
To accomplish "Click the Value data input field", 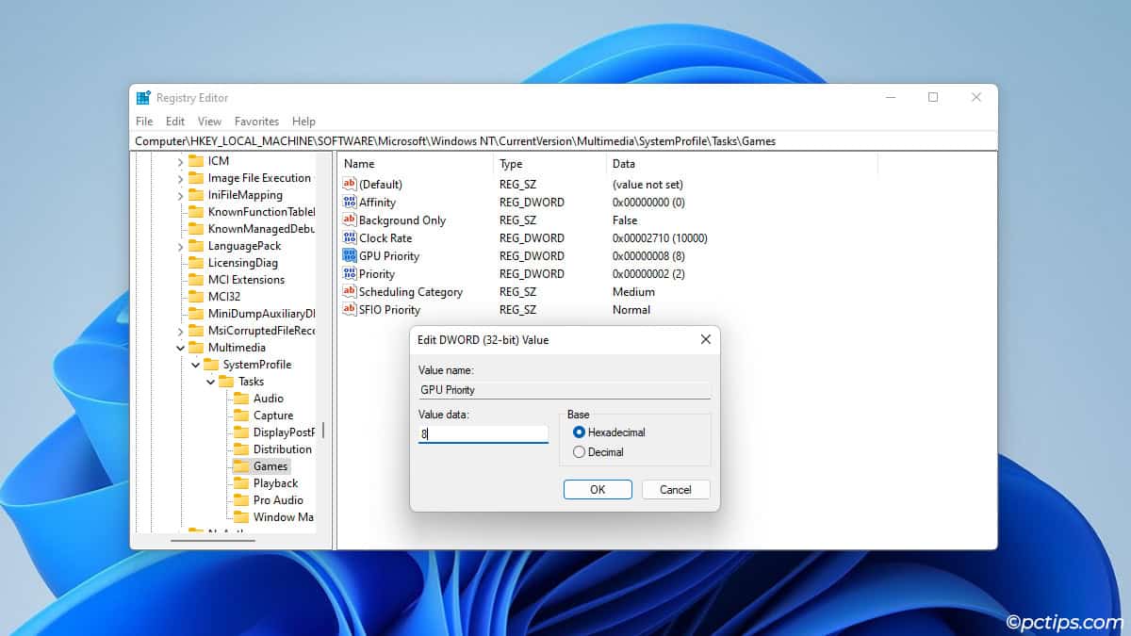I will coord(484,434).
